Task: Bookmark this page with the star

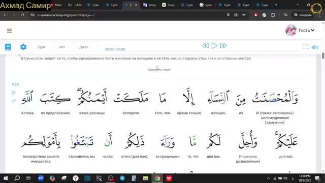Action: tap(244, 15)
